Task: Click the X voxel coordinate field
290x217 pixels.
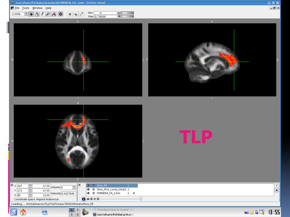Action: pos(22,186)
